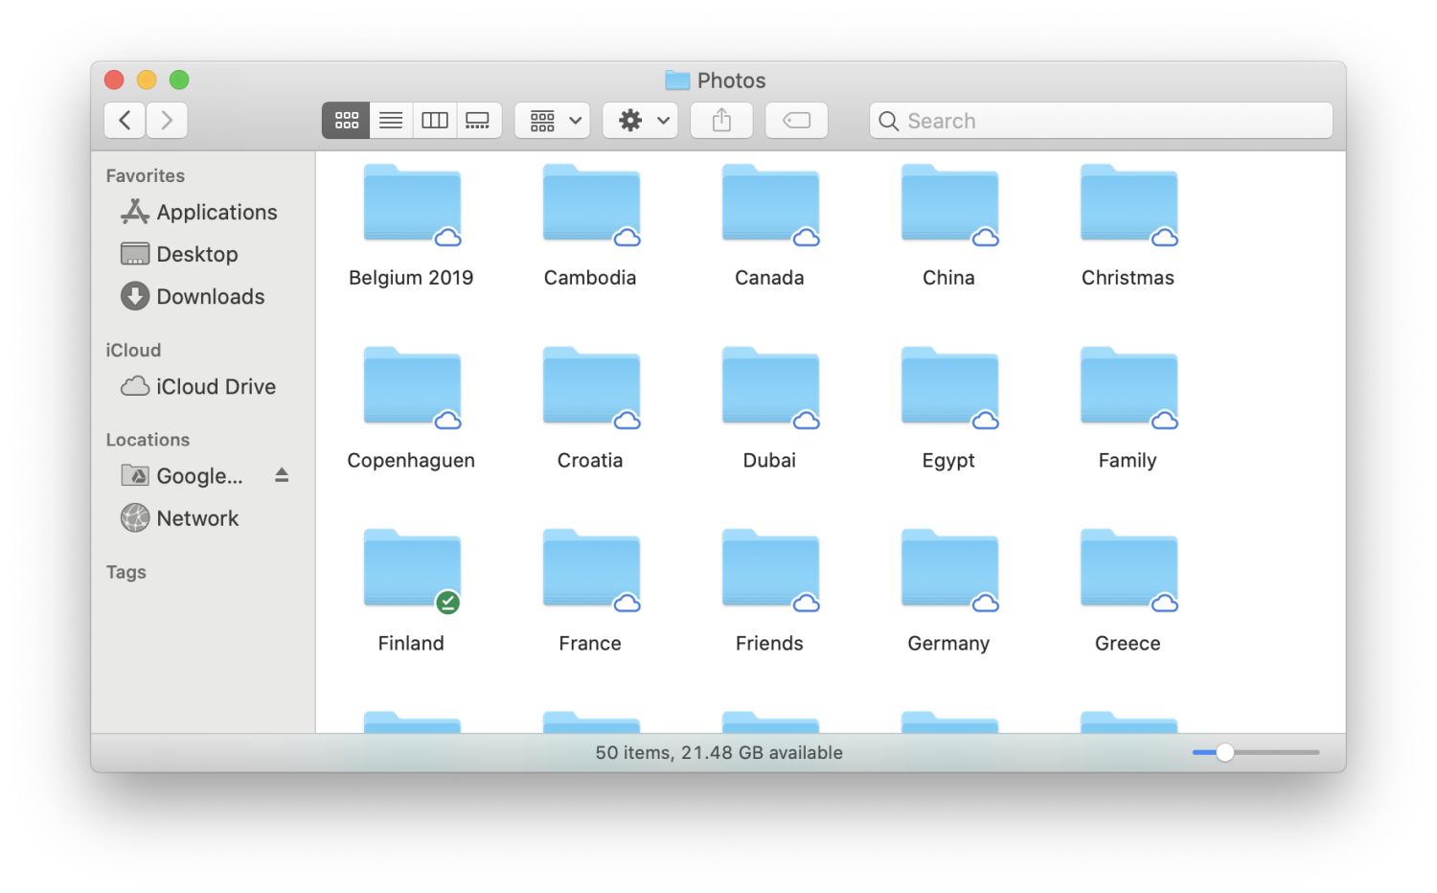Click the Photos folder title icon
1437x893 pixels.
point(677,80)
